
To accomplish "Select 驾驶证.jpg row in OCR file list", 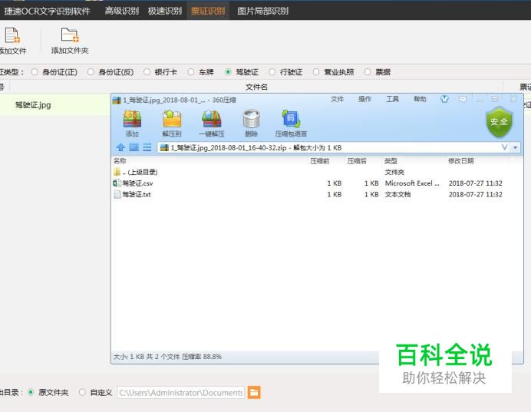I will pyautogui.click(x=55, y=105).
